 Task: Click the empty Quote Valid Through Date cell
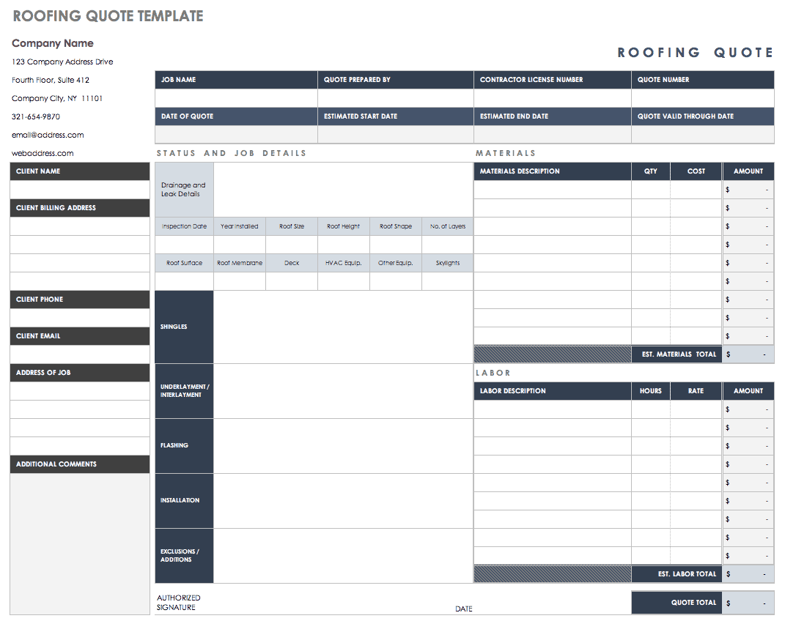[x=702, y=135]
